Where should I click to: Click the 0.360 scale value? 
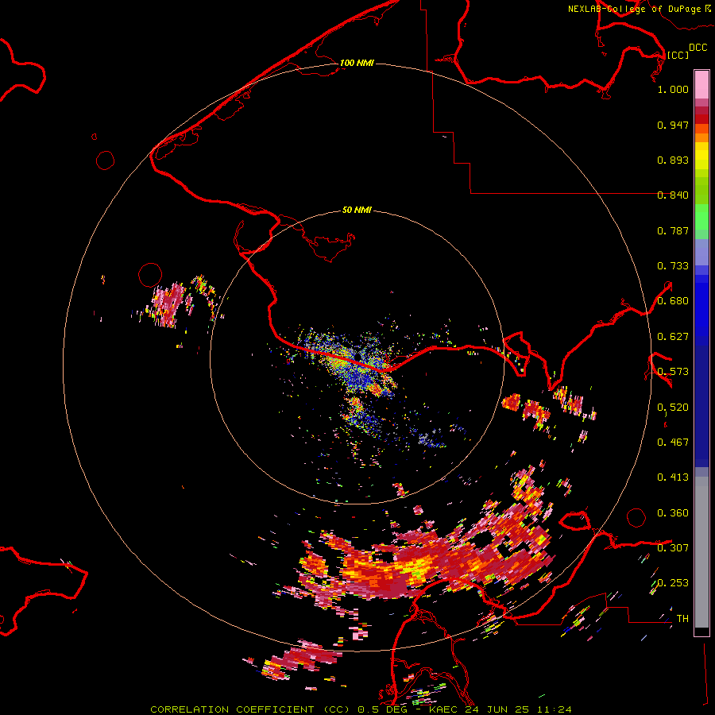click(x=673, y=513)
